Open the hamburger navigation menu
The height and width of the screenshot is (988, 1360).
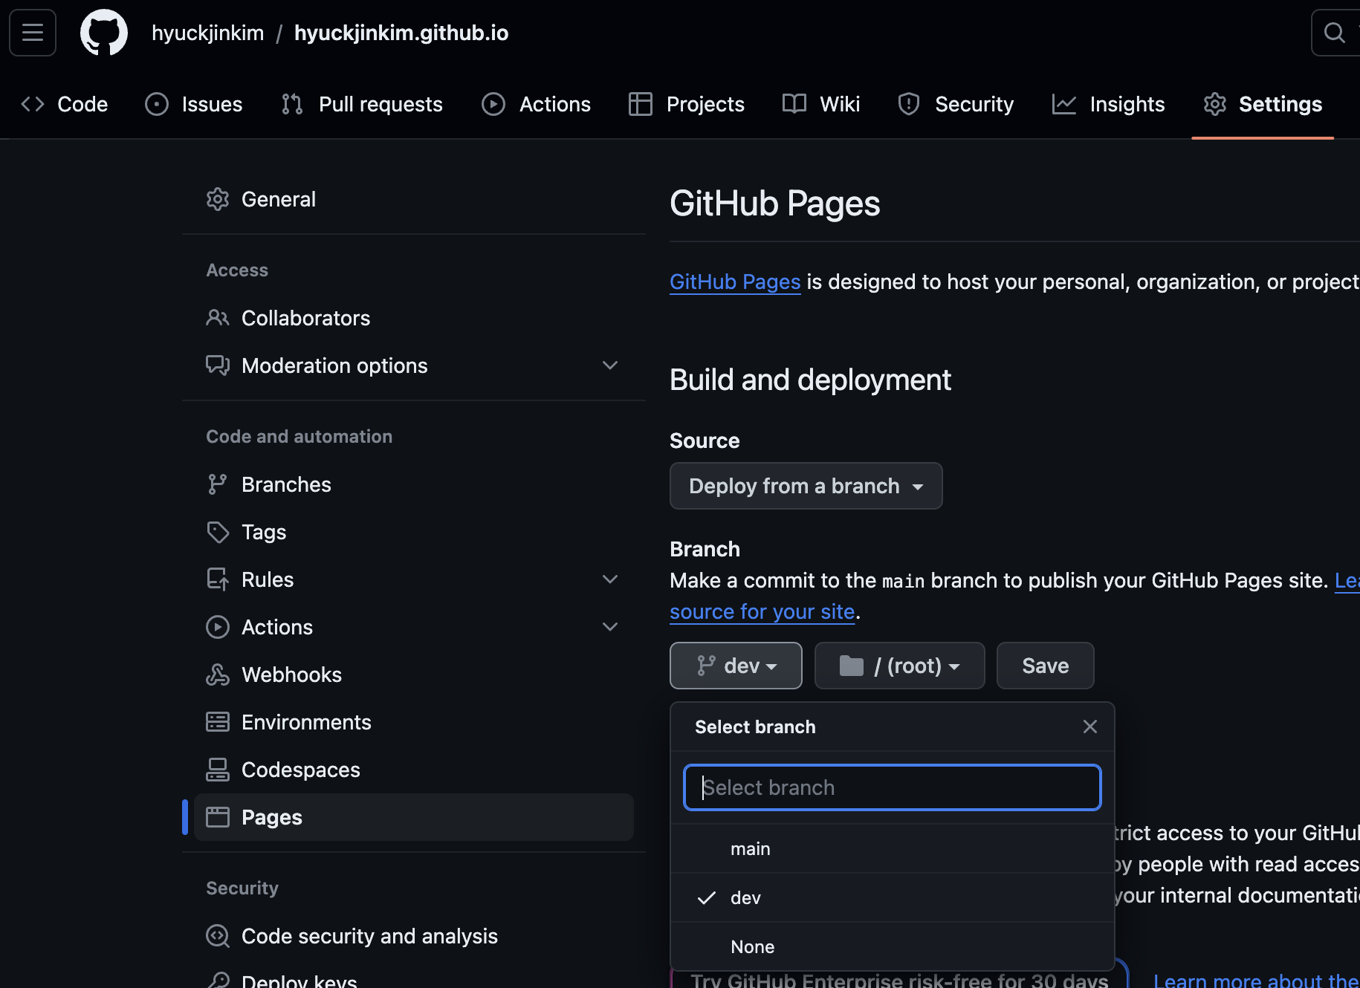[x=33, y=33]
